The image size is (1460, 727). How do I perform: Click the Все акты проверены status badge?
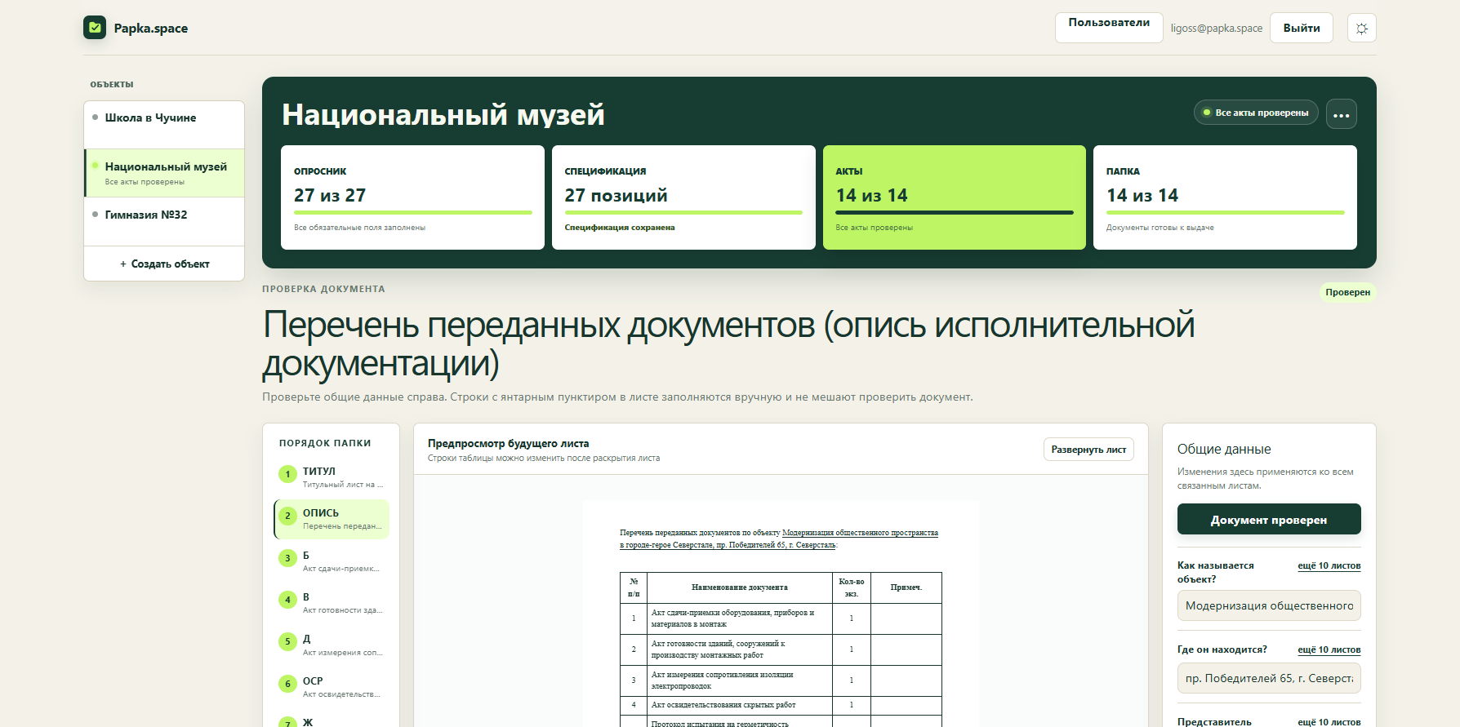point(1256,113)
